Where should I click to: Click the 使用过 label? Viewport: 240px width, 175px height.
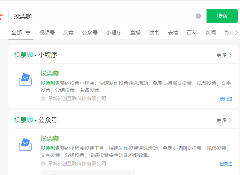coord(226,99)
